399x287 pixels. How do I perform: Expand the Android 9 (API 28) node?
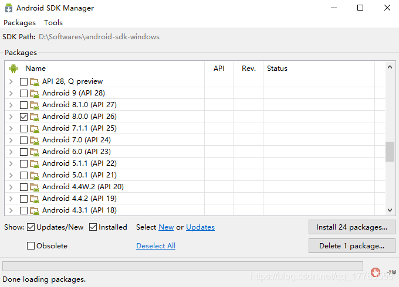[x=11, y=93]
